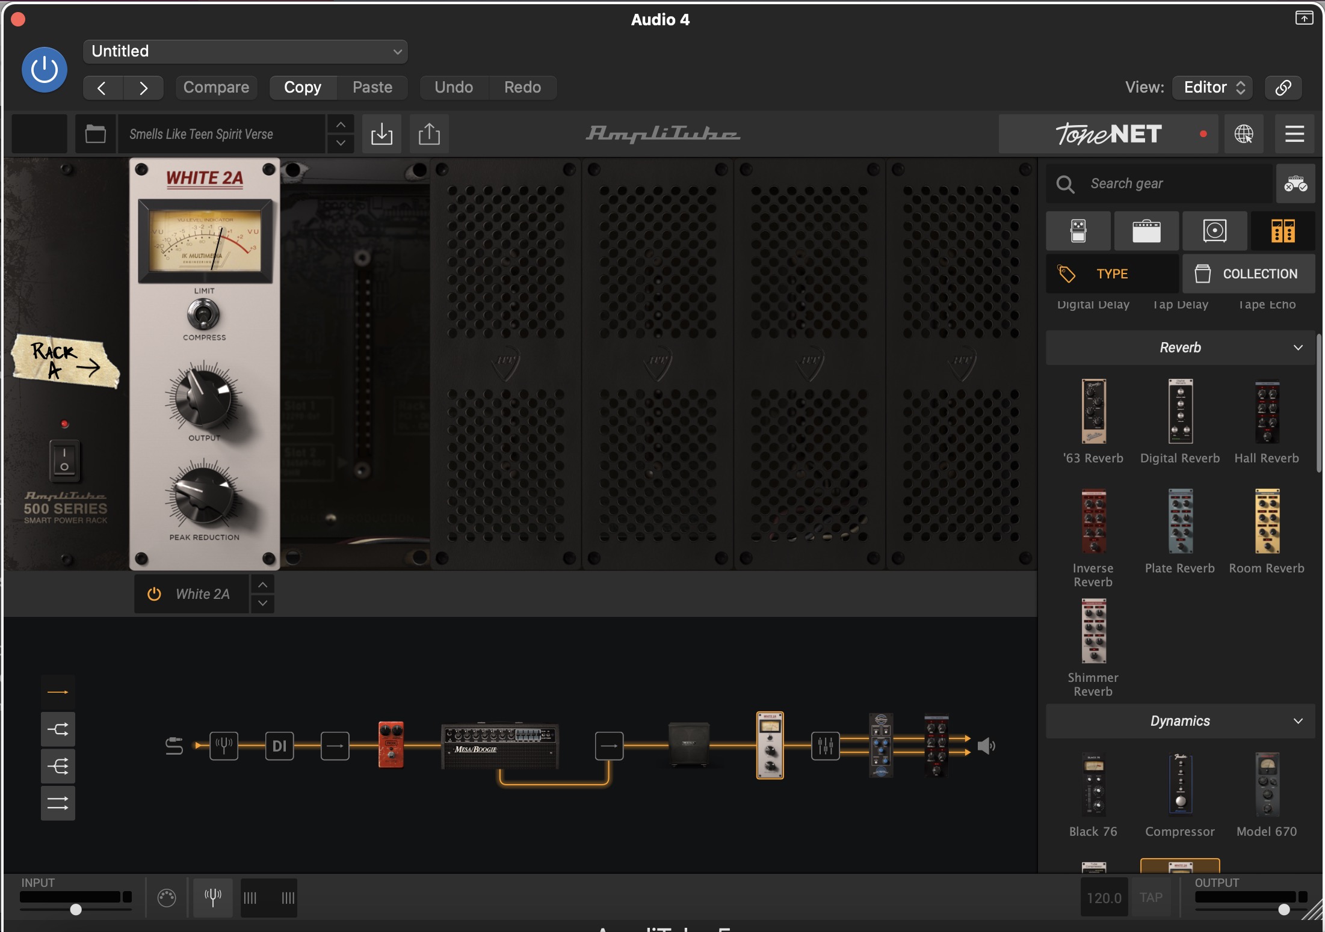Open the hamburger main menu
Viewport: 1325px width, 932px height.
(x=1294, y=133)
